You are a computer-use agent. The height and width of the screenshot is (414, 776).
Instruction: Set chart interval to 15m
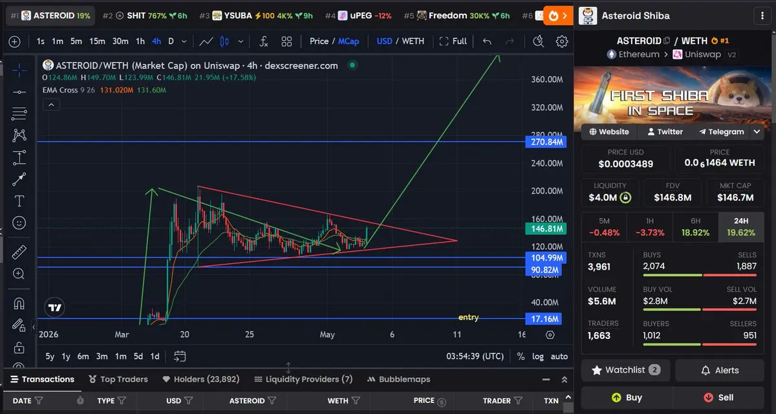tap(97, 41)
